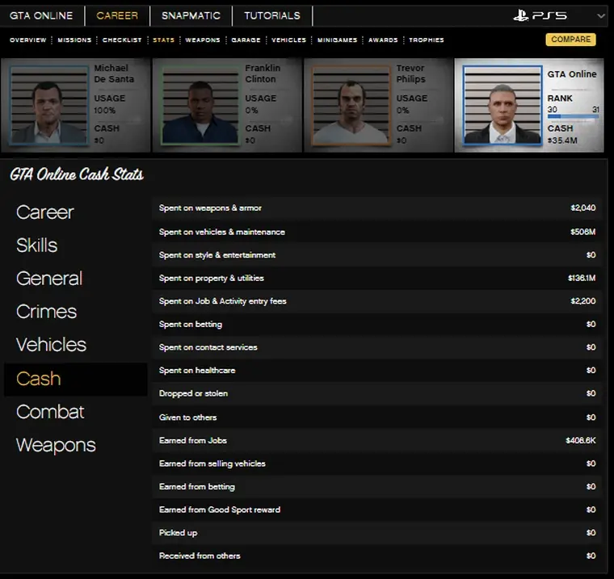614x579 pixels.
Task: Expand the platform selector dropdown arrow
Action: [600, 15]
